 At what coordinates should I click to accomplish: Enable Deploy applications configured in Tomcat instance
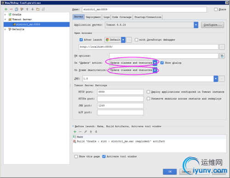coord(148,92)
